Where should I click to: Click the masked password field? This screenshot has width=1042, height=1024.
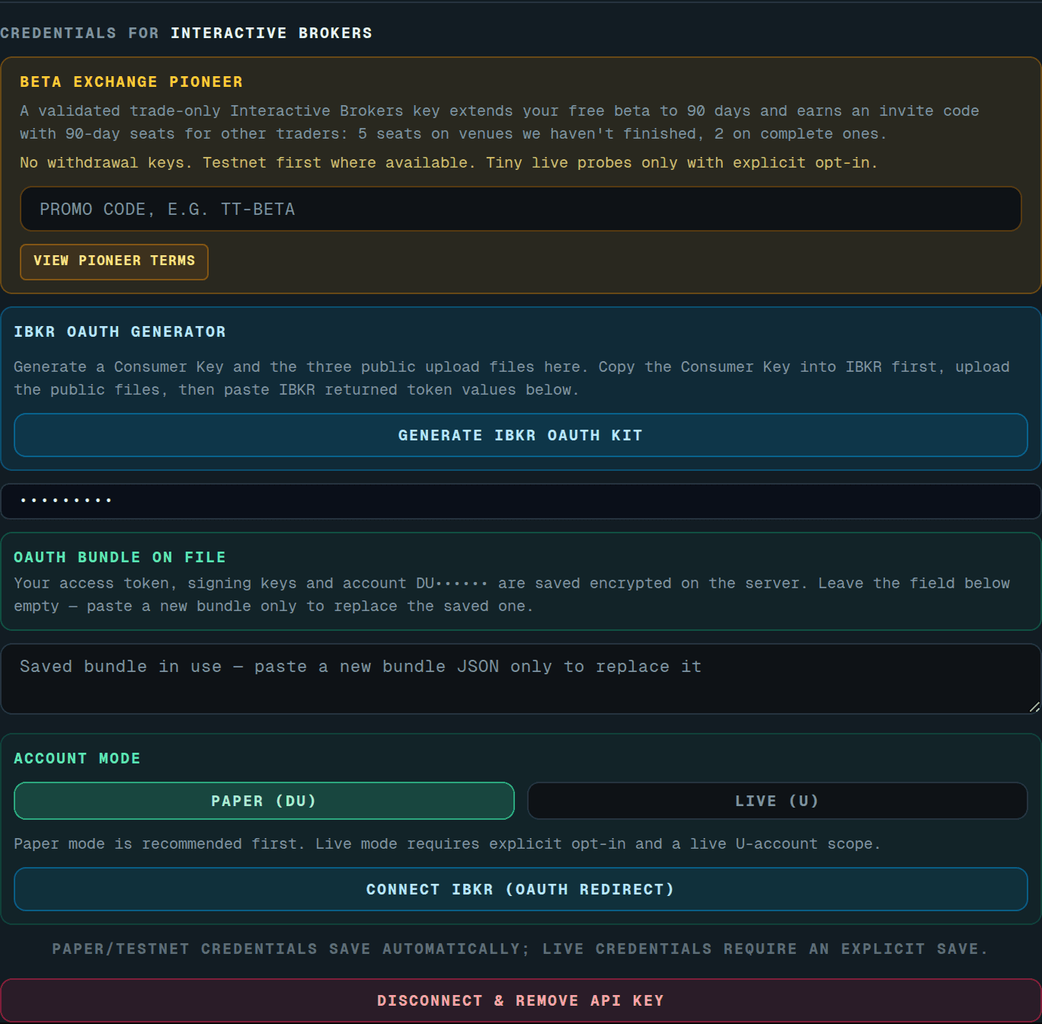pos(520,501)
